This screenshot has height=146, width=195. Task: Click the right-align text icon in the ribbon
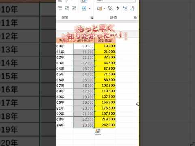pos(60,9)
